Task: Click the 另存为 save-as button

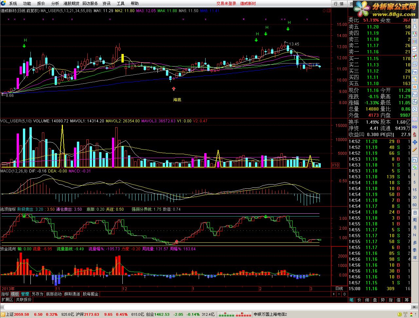Action: click(37, 294)
